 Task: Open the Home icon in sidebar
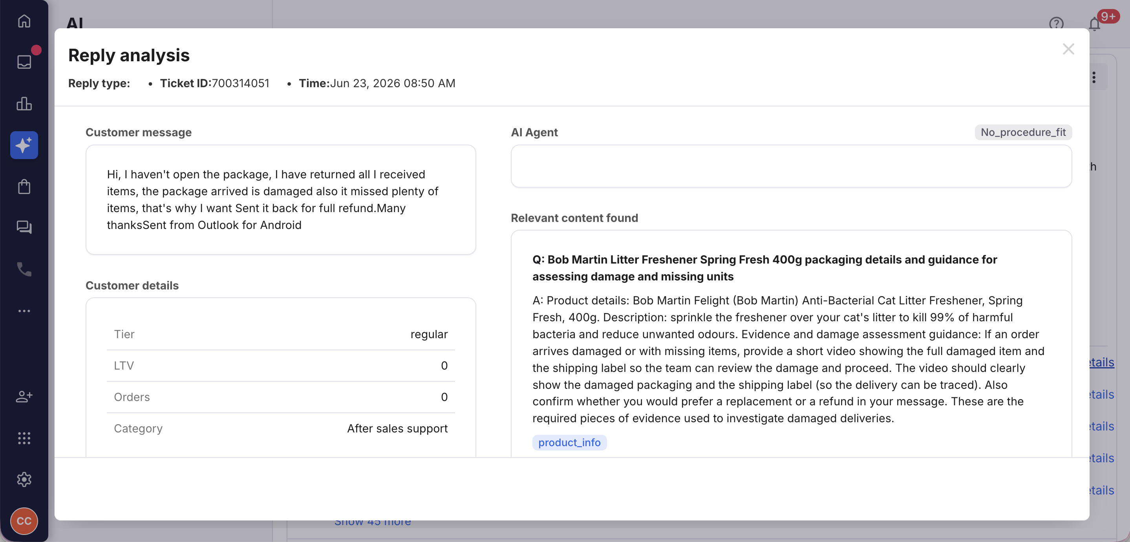tap(24, 21)
